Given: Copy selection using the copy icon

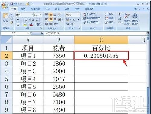Looking at the screenshot, I should 12,18.
